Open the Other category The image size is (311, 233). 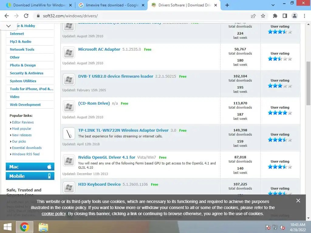[x=15, y=57]
